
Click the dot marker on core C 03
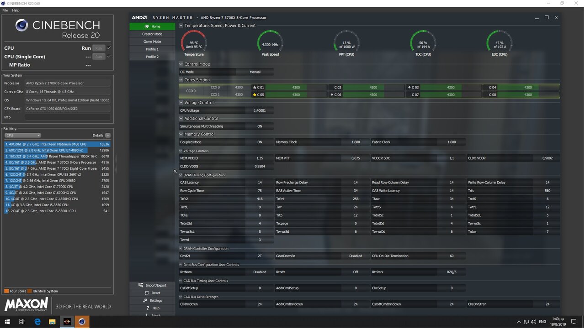coord(409,87)
